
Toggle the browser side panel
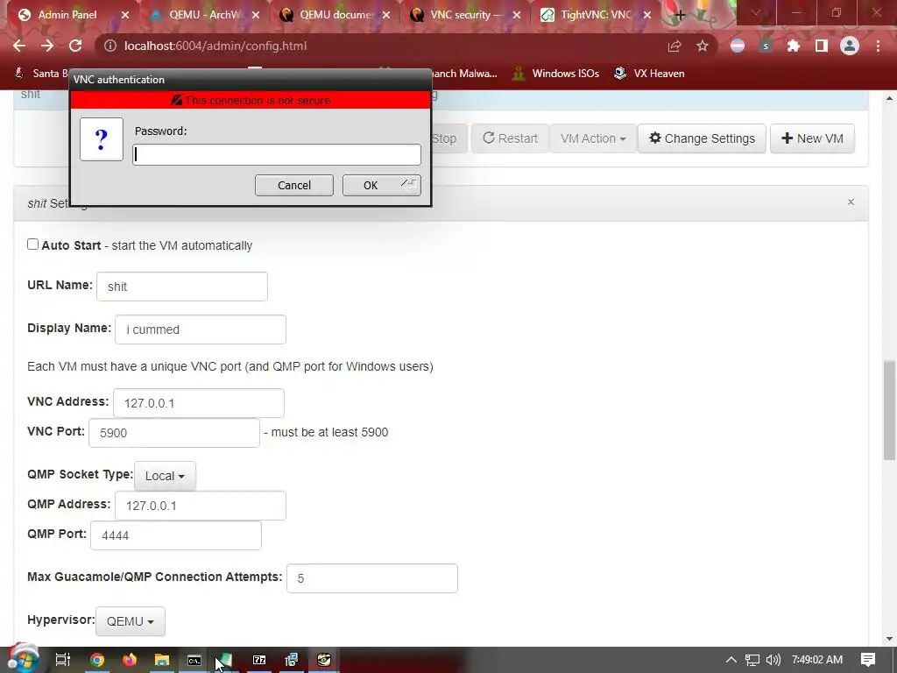click(x=822, y=46)
